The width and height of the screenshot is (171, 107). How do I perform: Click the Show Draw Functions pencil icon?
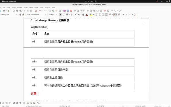(x=120, y=11)
